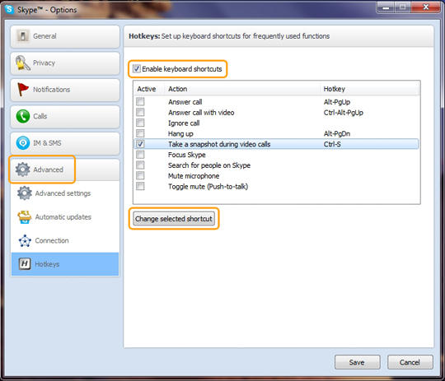Switch to Notifications section
445x381 pixels.
click(x=65, y=90)
